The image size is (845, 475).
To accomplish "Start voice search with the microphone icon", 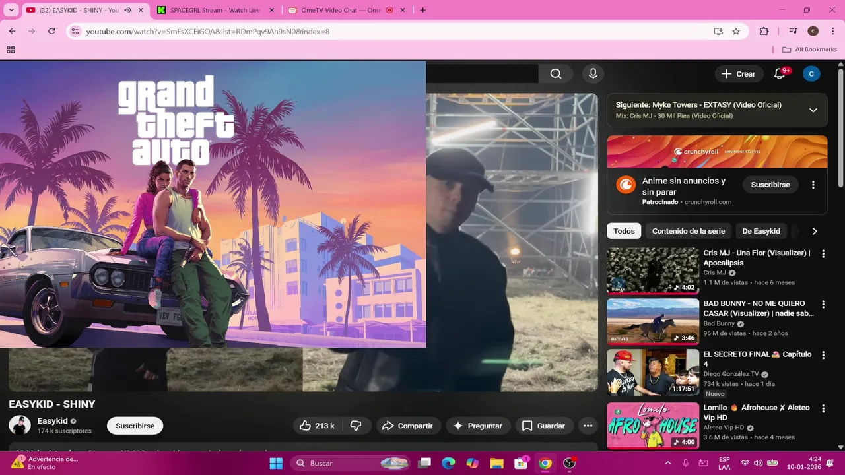I will [593, 74].
